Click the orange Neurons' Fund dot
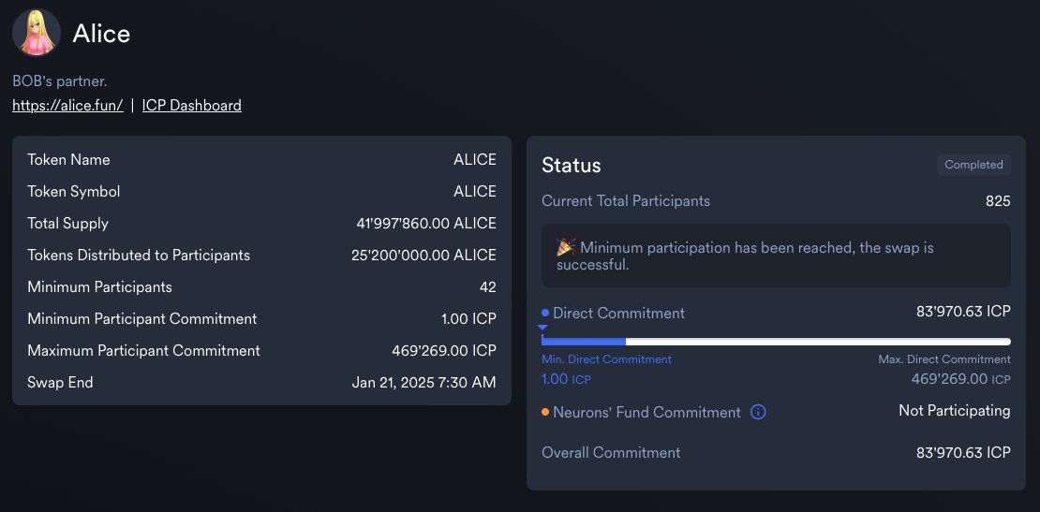This screenshot has width=1040, height=512. click(x=545, y=412)
